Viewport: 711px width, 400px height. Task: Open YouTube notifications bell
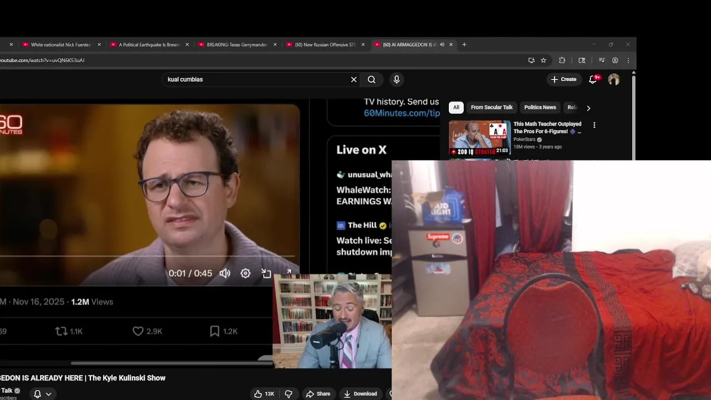coord(593,79)
